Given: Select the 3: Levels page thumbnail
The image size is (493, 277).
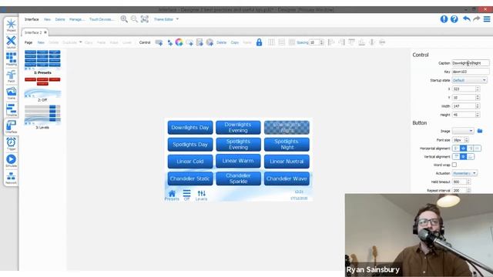Looking at the screenshot, I should tap(42, 116).
